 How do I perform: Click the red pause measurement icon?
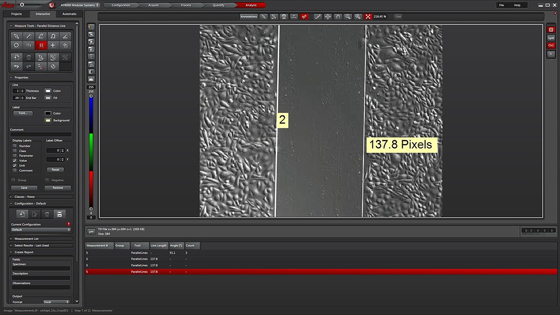(x=41, y=45)
